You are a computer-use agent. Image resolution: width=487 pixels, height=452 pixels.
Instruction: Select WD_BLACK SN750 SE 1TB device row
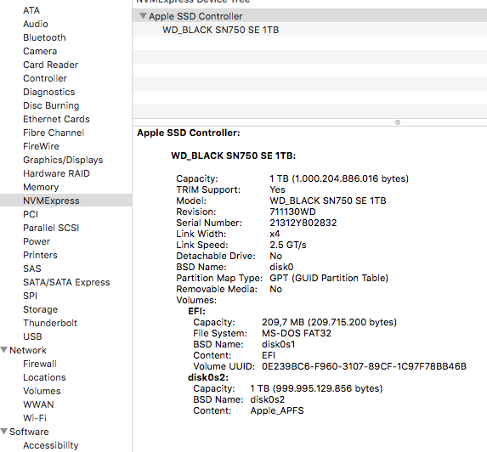[309, 30]
